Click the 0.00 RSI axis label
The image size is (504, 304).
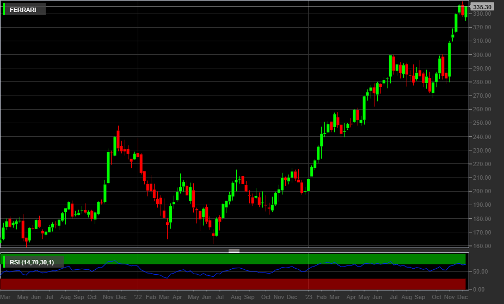pos(479,289)
